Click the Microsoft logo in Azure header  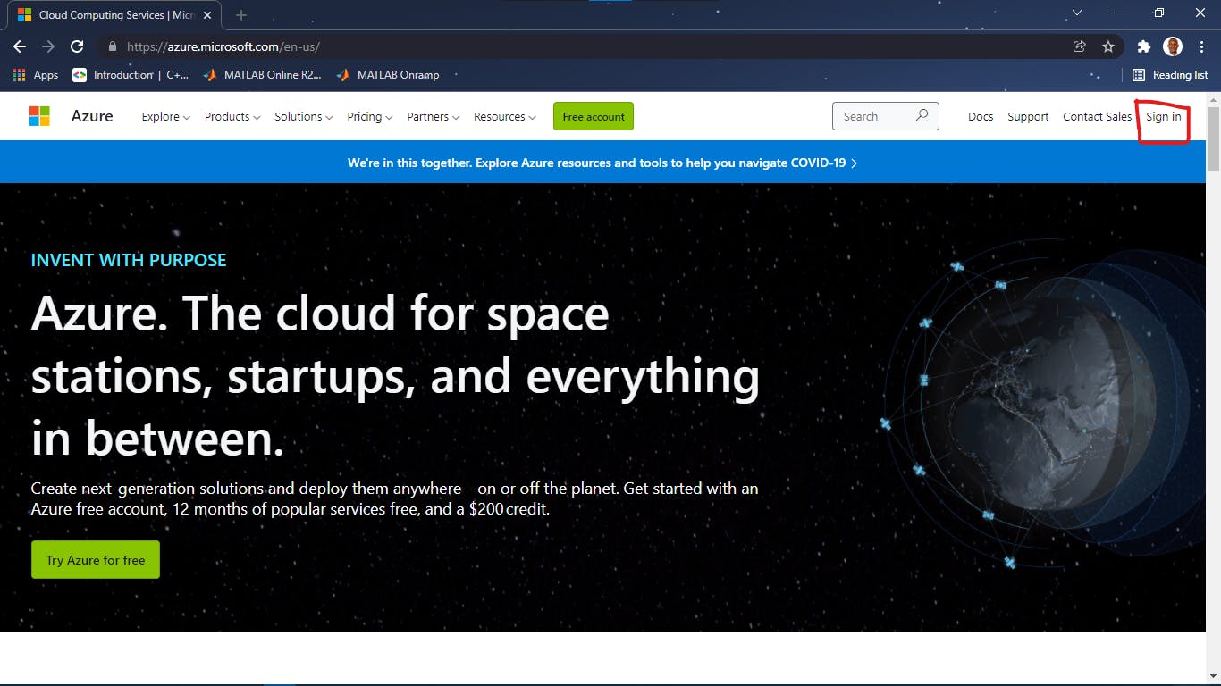[39, 116]
